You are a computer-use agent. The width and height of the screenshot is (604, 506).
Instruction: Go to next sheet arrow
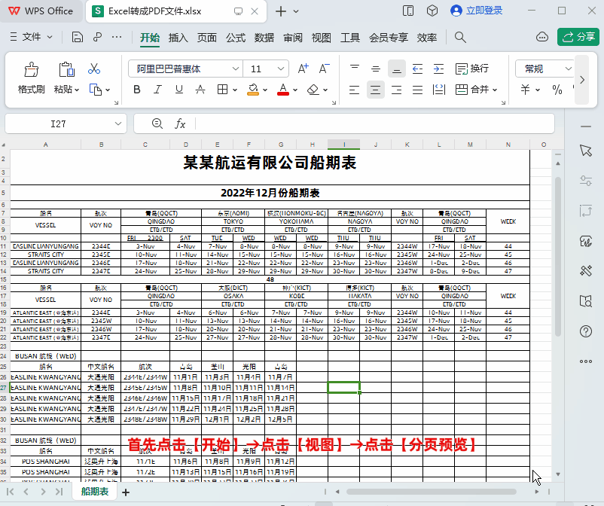[43, 492]
